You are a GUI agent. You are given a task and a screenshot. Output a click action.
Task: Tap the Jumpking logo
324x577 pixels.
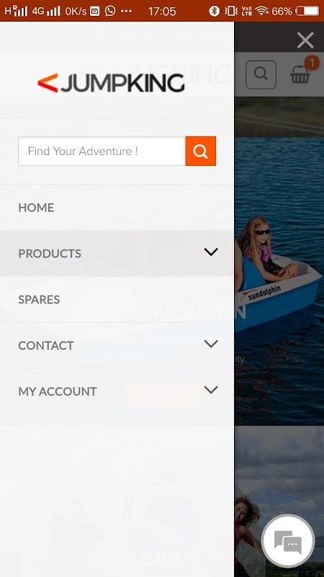coord(111,83)
